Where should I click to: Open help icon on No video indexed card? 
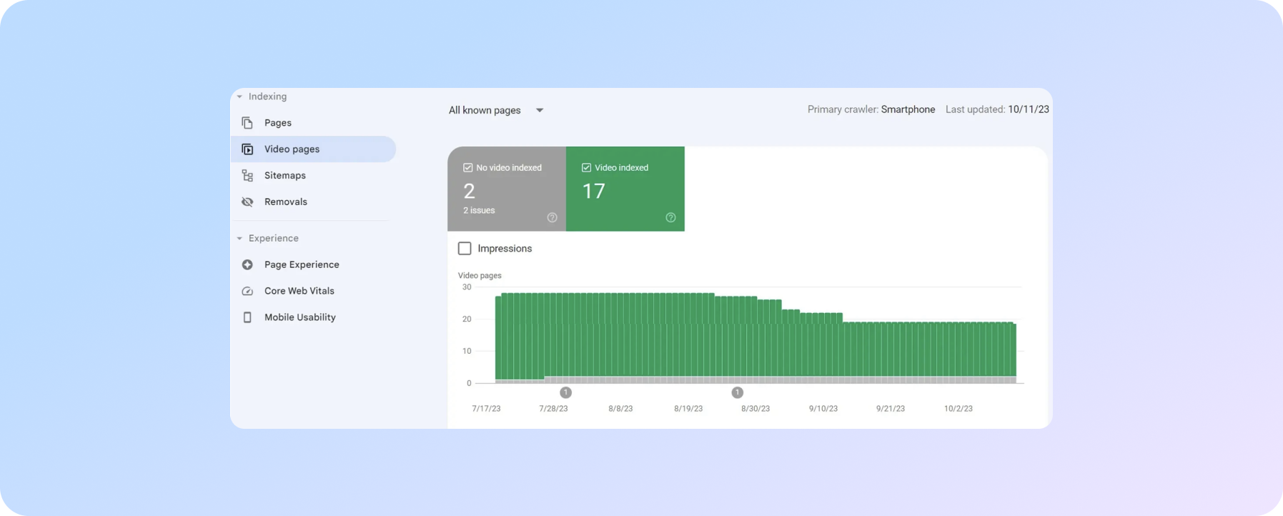[552, 217]
